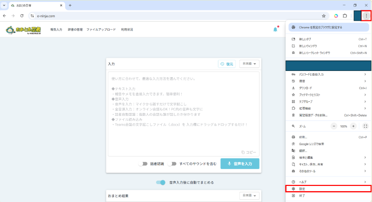Click the おまとめ忍者 logo
372x202 pixels.
click(x=23, y=30)
